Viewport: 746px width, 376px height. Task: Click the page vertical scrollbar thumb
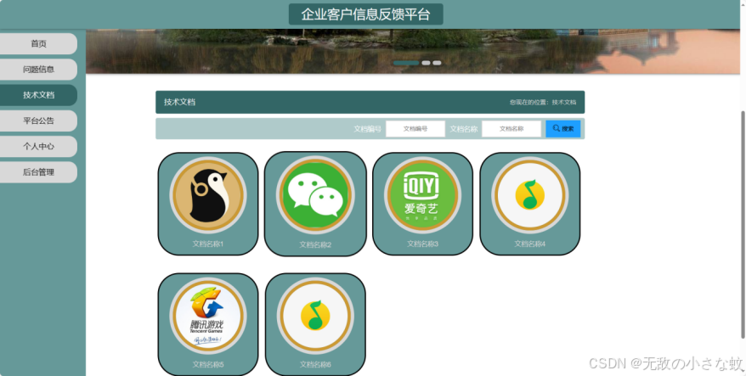coord(743,224)
